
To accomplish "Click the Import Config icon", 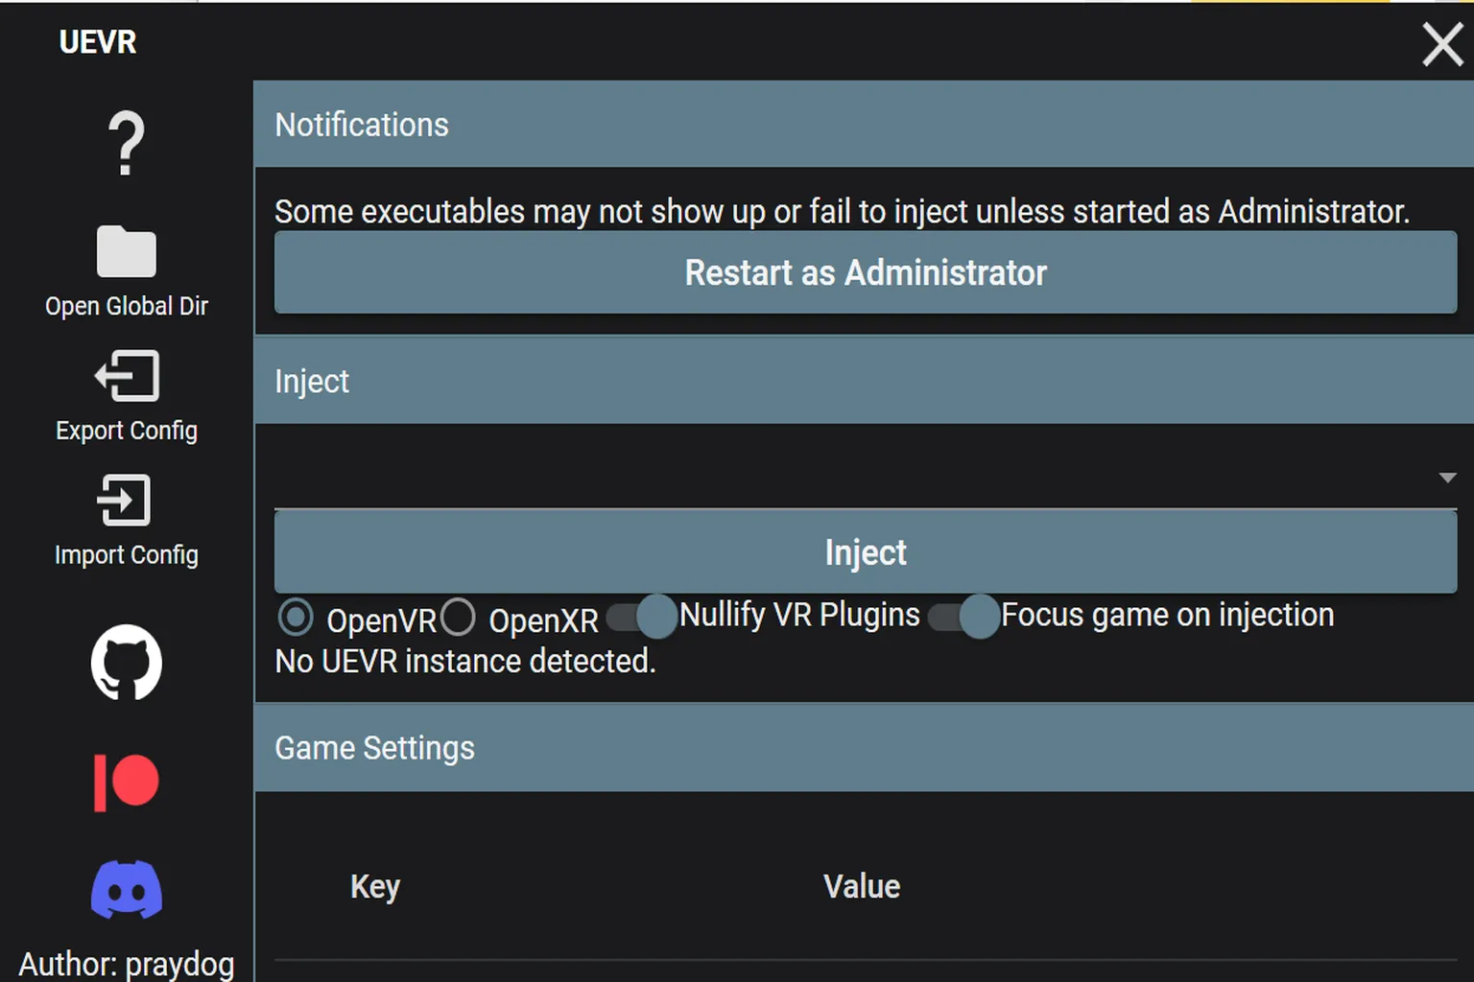I will (x=126, y=500).
